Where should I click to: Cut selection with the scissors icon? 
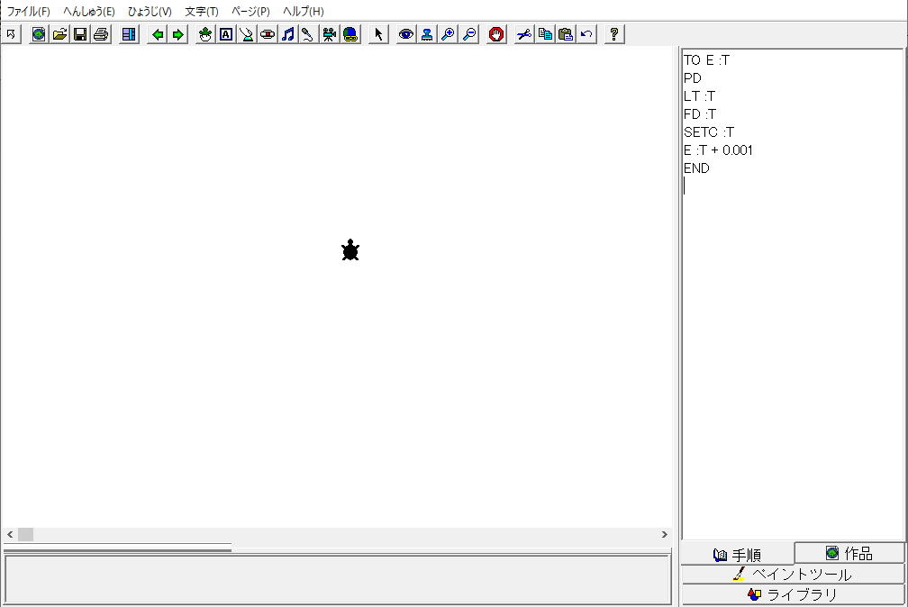[x=524, y=34]
